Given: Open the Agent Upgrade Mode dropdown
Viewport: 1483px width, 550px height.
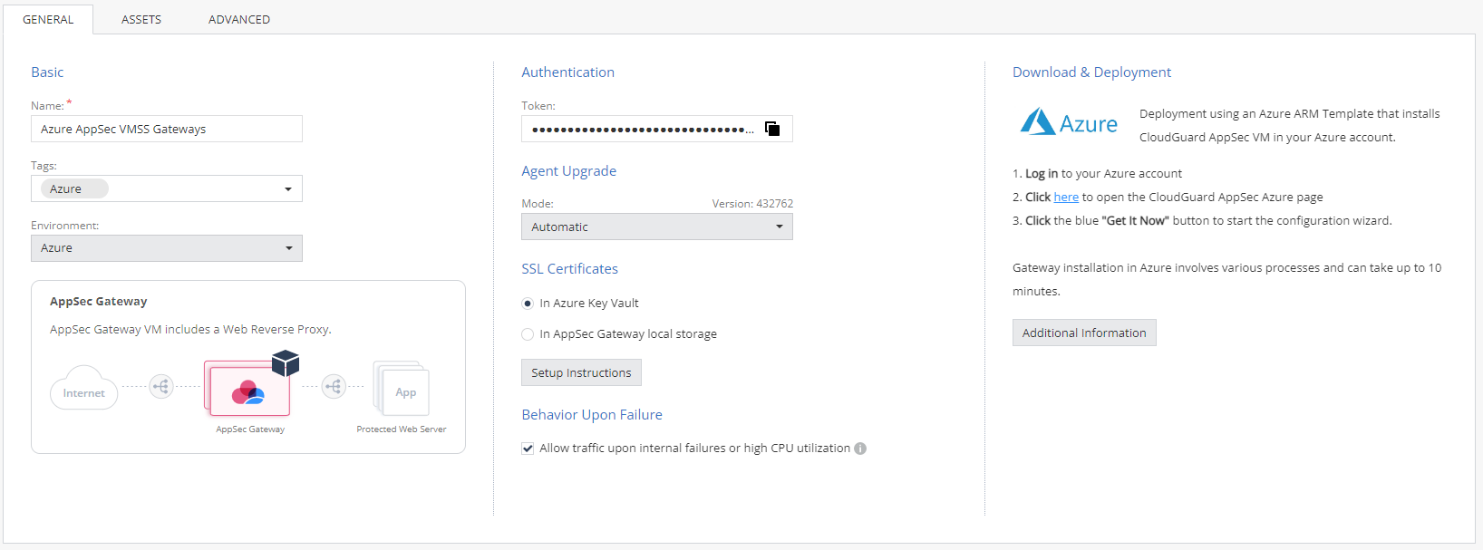Looking at the screenshot, I should click(x=657, y=227).
